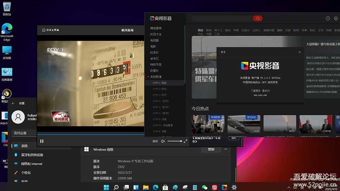Select the CCTV-6 电影 channel
This screenshot has width=340, height=191.
(160, 131)
